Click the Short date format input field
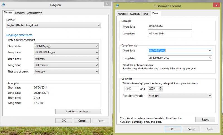This screenshot has height=135, width=223. [x=178, y=51]
